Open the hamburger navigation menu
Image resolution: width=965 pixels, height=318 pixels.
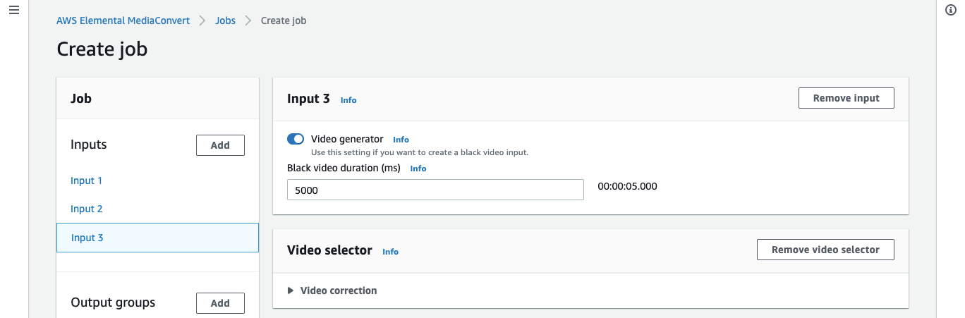tap(13, 11)
